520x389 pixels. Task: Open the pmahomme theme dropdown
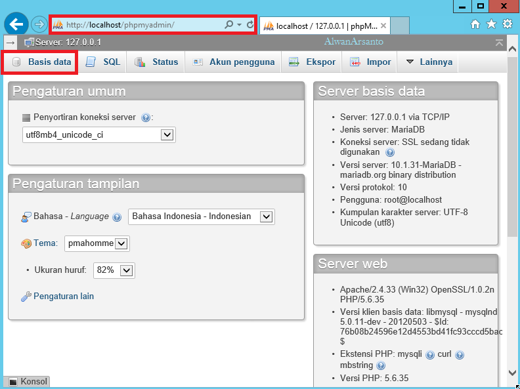point(97,243)
